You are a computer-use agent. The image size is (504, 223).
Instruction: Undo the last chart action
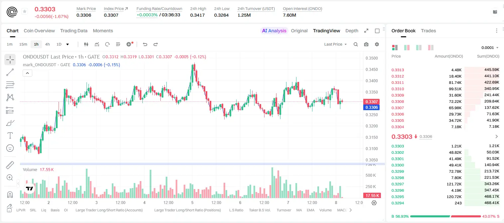(x=145, y=44)
